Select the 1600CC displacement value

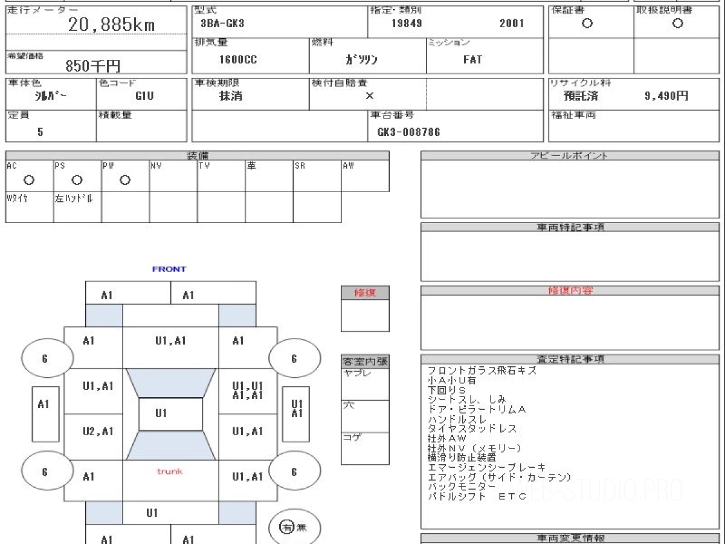pos(238,60)
